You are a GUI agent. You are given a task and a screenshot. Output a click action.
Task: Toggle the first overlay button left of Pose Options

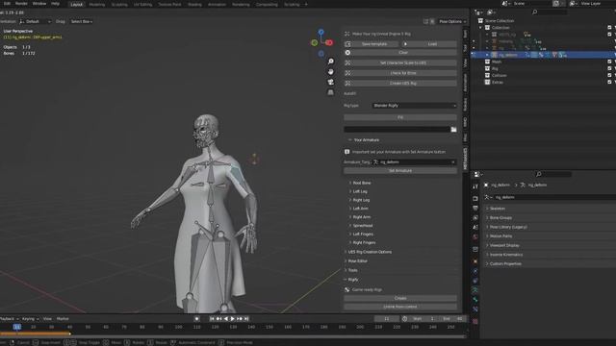[425, 21]
